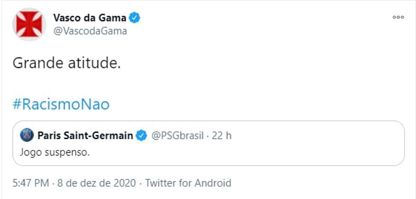Image resolution: width=416 pixels, height=199 pixels.
Task: Open the Vasco da Gama profile avatar
Action: coord(29,24)
